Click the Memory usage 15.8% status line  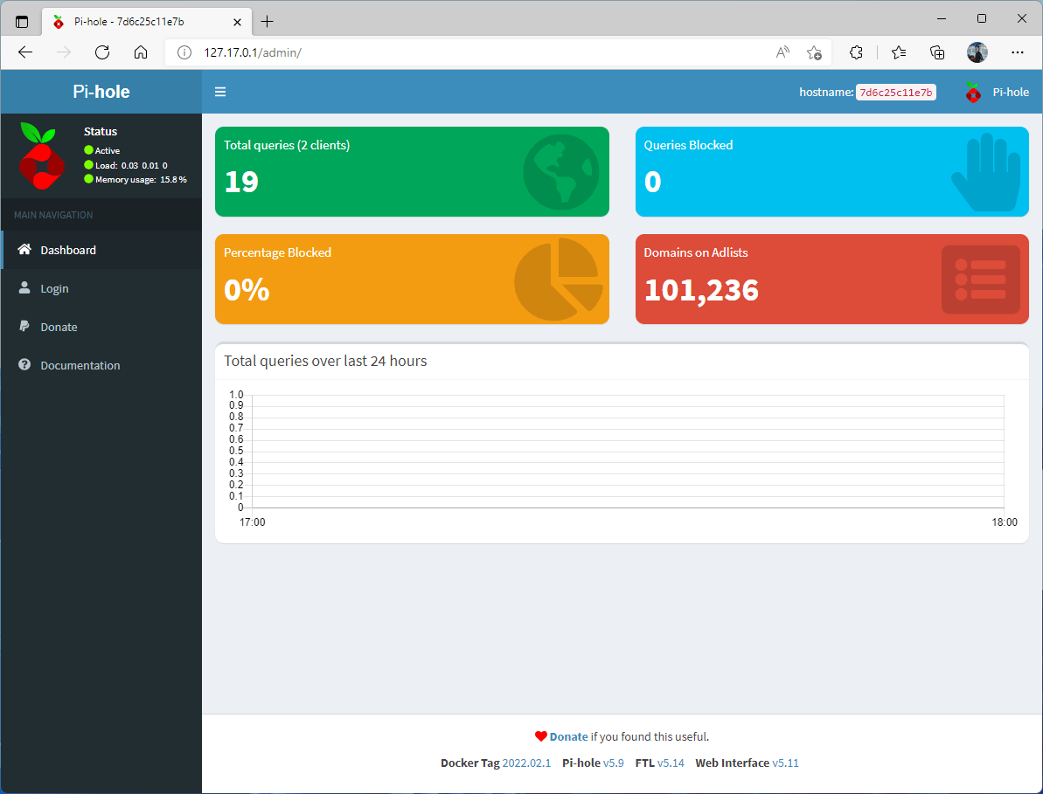[x=136, y=179]
